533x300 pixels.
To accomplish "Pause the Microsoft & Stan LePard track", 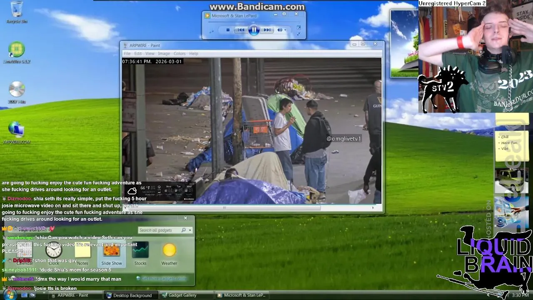I will (x=254, y=30).
